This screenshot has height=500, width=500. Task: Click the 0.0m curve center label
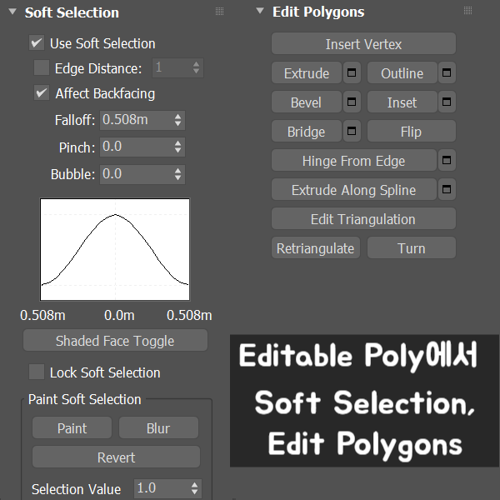[119, 315]
